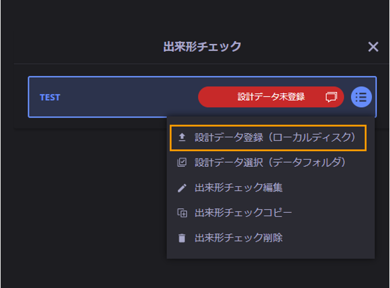Viewport: 390px width, 288px height.
Task: Select 設計データ登録（ローカルディスク）
Action: (x=275, y=137)
